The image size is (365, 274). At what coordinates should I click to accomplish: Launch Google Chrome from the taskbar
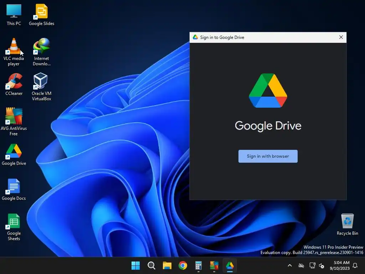click(x=183, y=265)
